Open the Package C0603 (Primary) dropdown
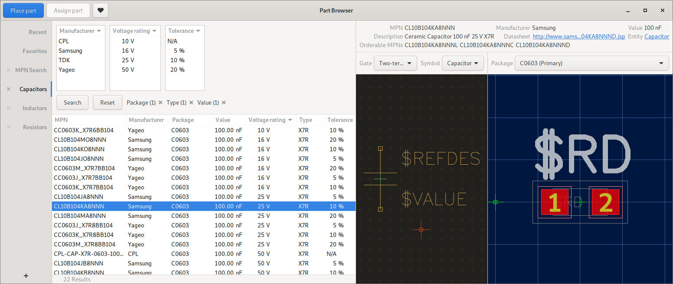 pyautogui.click(x=592, y=63)
